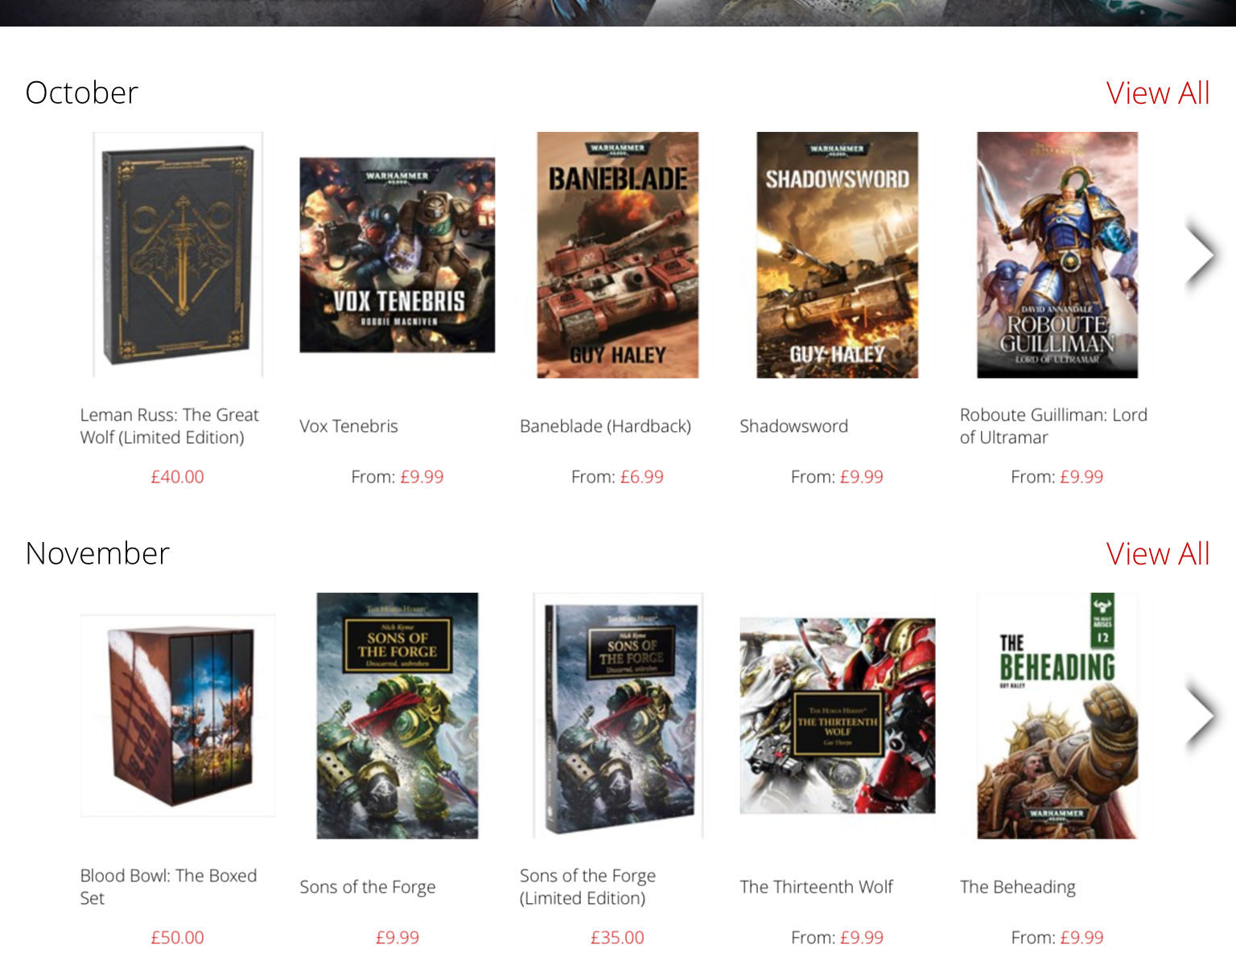This screenshot has height=965, width=1236.
Task: Click the Vox Tenebris title link
Action: click(x=348, y=426)
